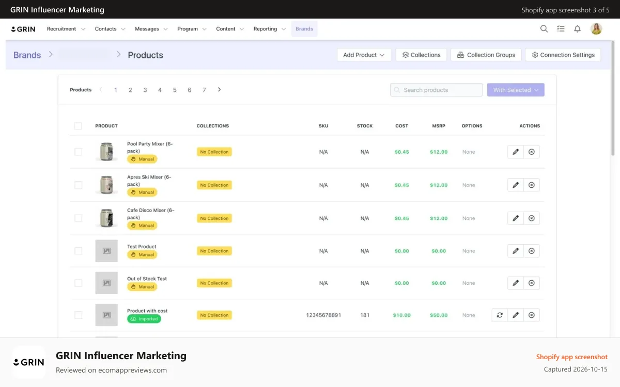Click SKU value 12345678891
620x387 pixels.
[323, 315]
